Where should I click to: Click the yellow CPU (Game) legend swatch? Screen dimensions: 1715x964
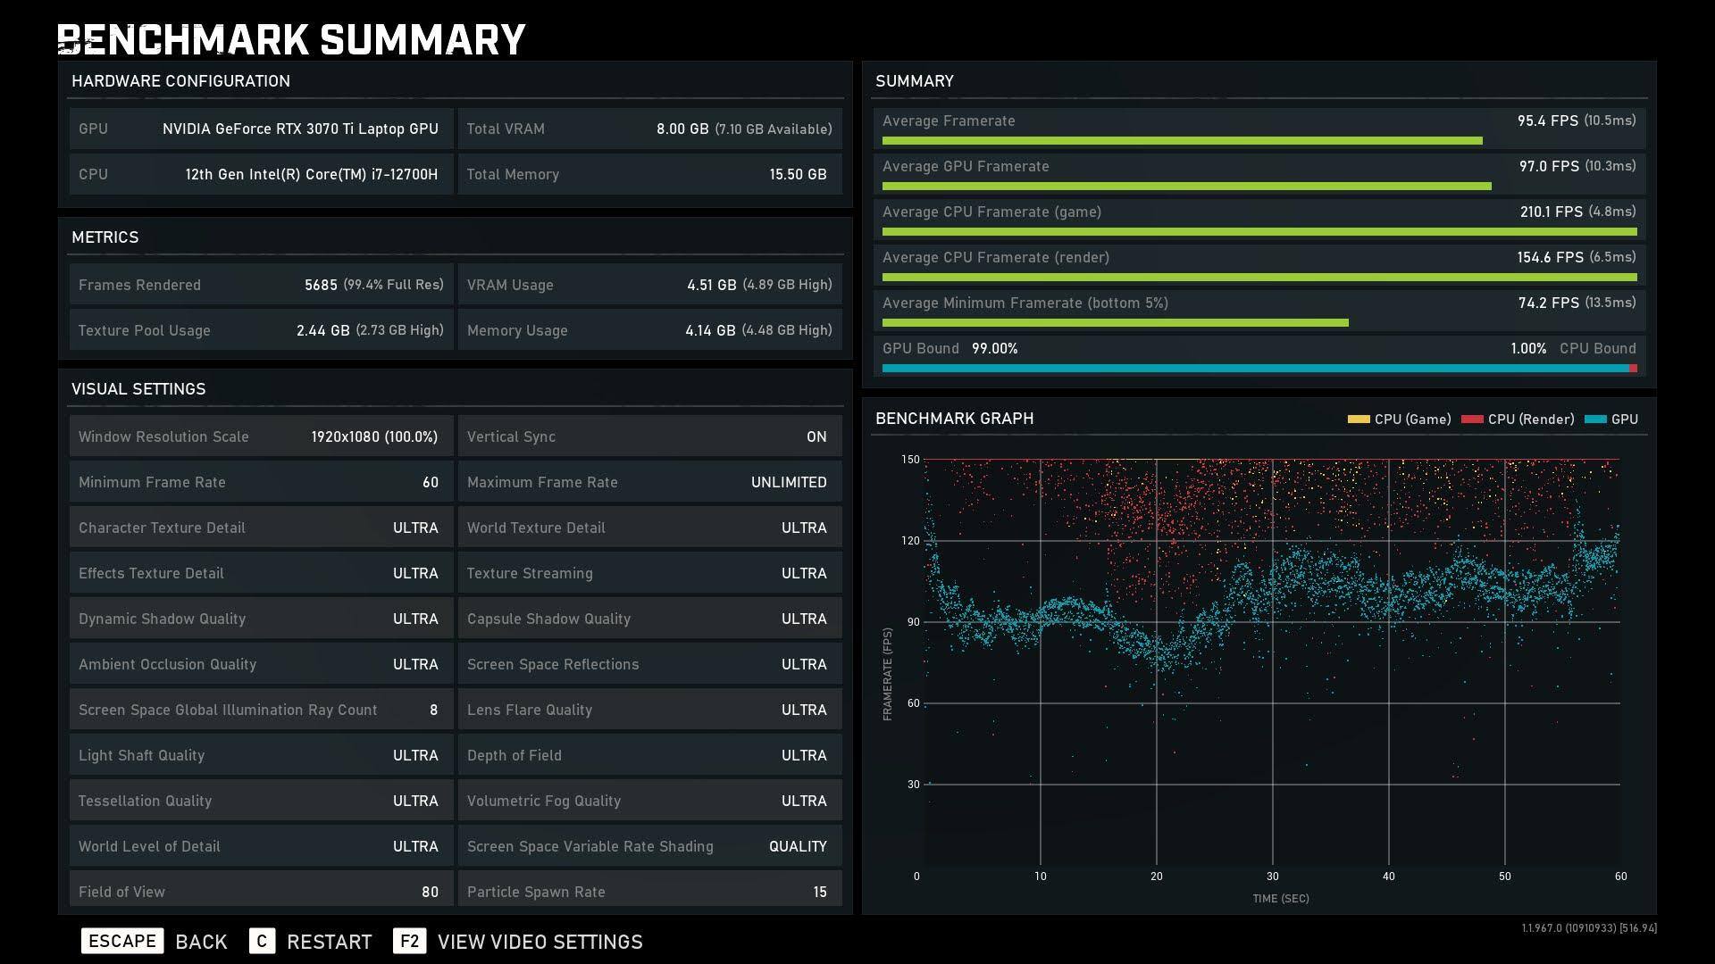click(1358, 419)
